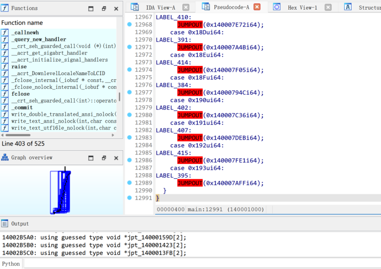Maximize the Functions panel
This screenshot has width=381, height=269.
coord(91,9)
